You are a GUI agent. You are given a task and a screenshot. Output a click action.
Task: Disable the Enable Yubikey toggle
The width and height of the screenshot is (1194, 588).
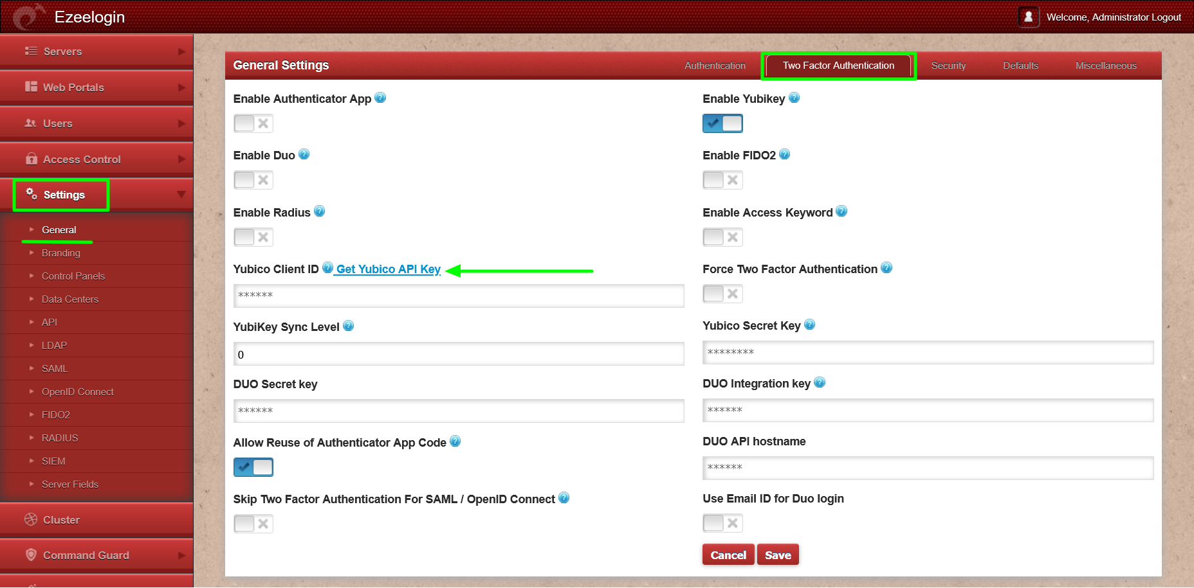722,123
